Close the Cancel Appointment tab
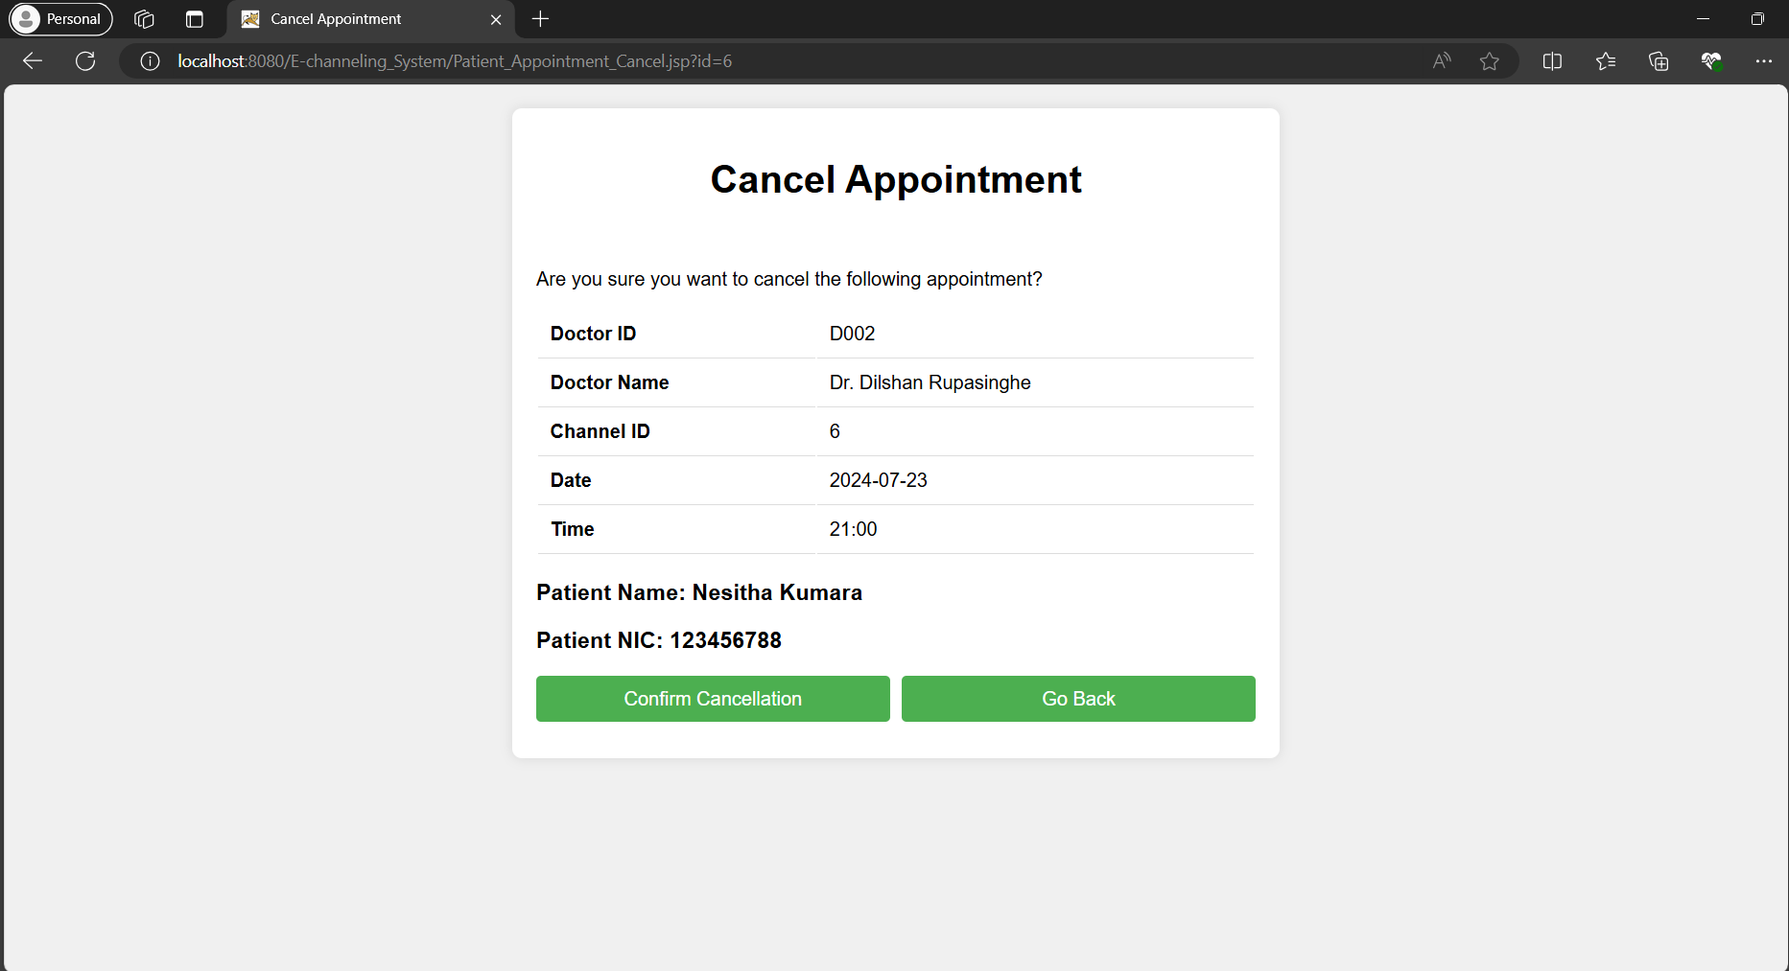Viewport: 1789px width, 971px height. tap(496, 19)
